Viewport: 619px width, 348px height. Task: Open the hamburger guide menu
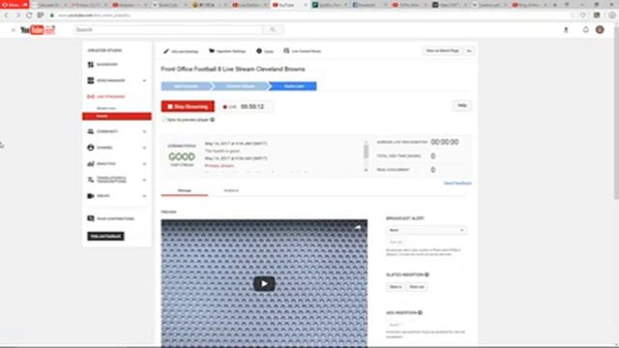[x=13, y=30]
